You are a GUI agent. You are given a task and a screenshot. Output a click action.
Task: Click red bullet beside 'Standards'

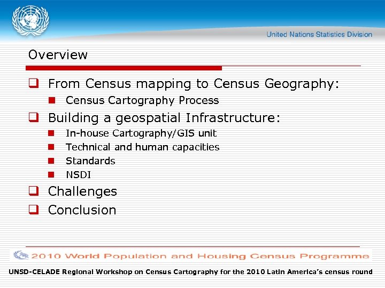[51, 161]
